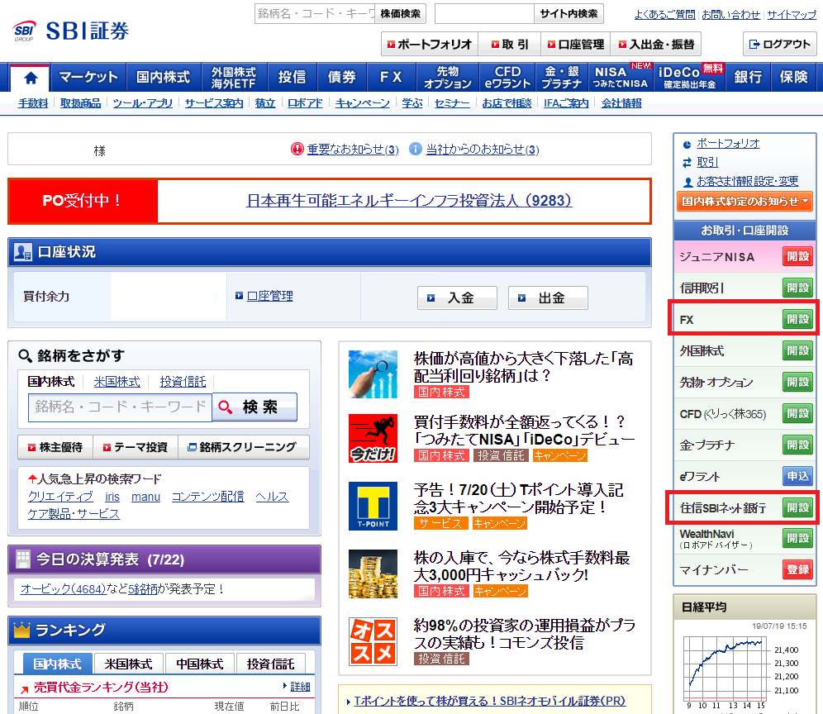Open the CFD eワラント menu
Image resolution: width=823 pixels, height=714 pixels.
pos(507,77)
